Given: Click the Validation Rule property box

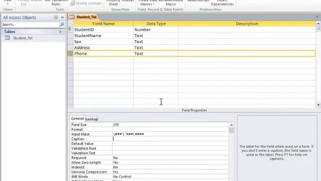Looking at the screenshot, I should [171, 148].
